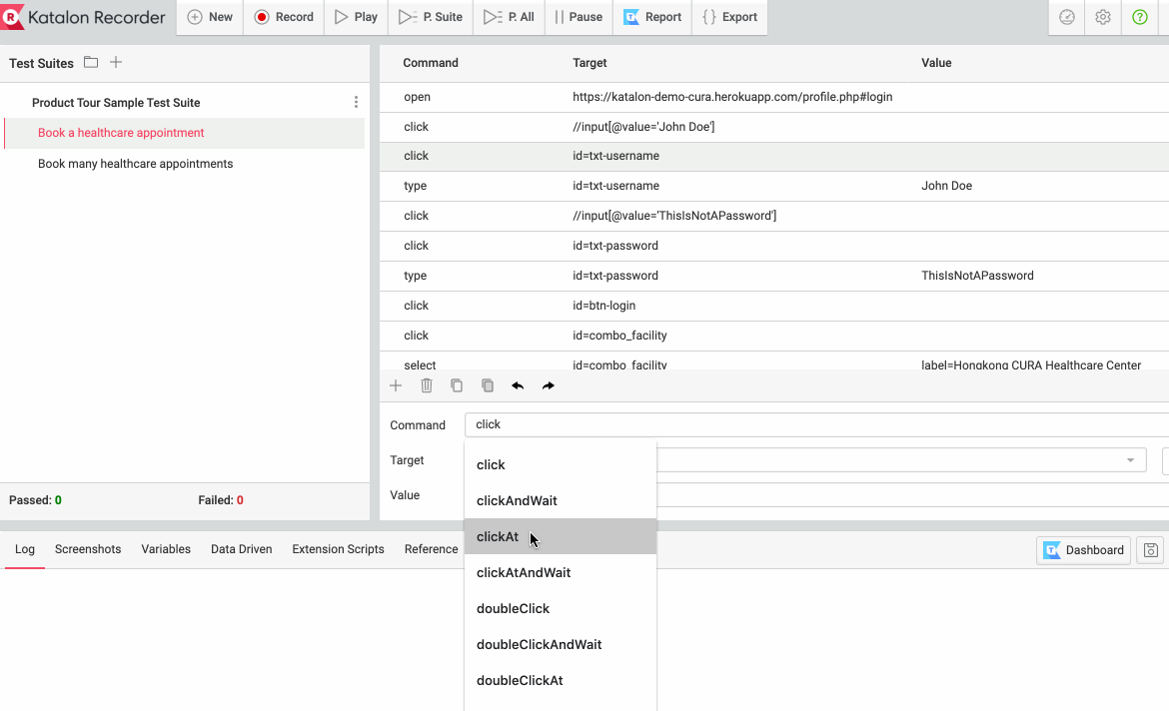
Task: Select the select id=combo_facility row
Action: 774,362
